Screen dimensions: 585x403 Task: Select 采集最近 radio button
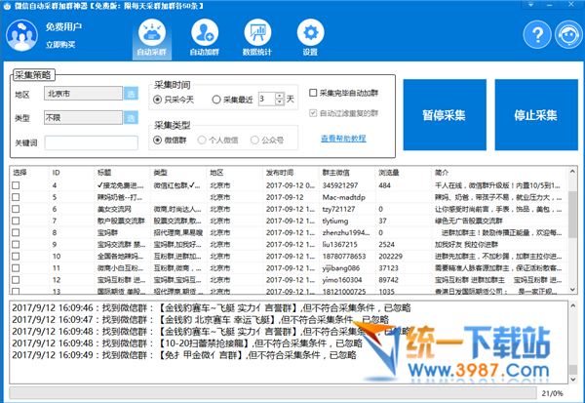216,100
